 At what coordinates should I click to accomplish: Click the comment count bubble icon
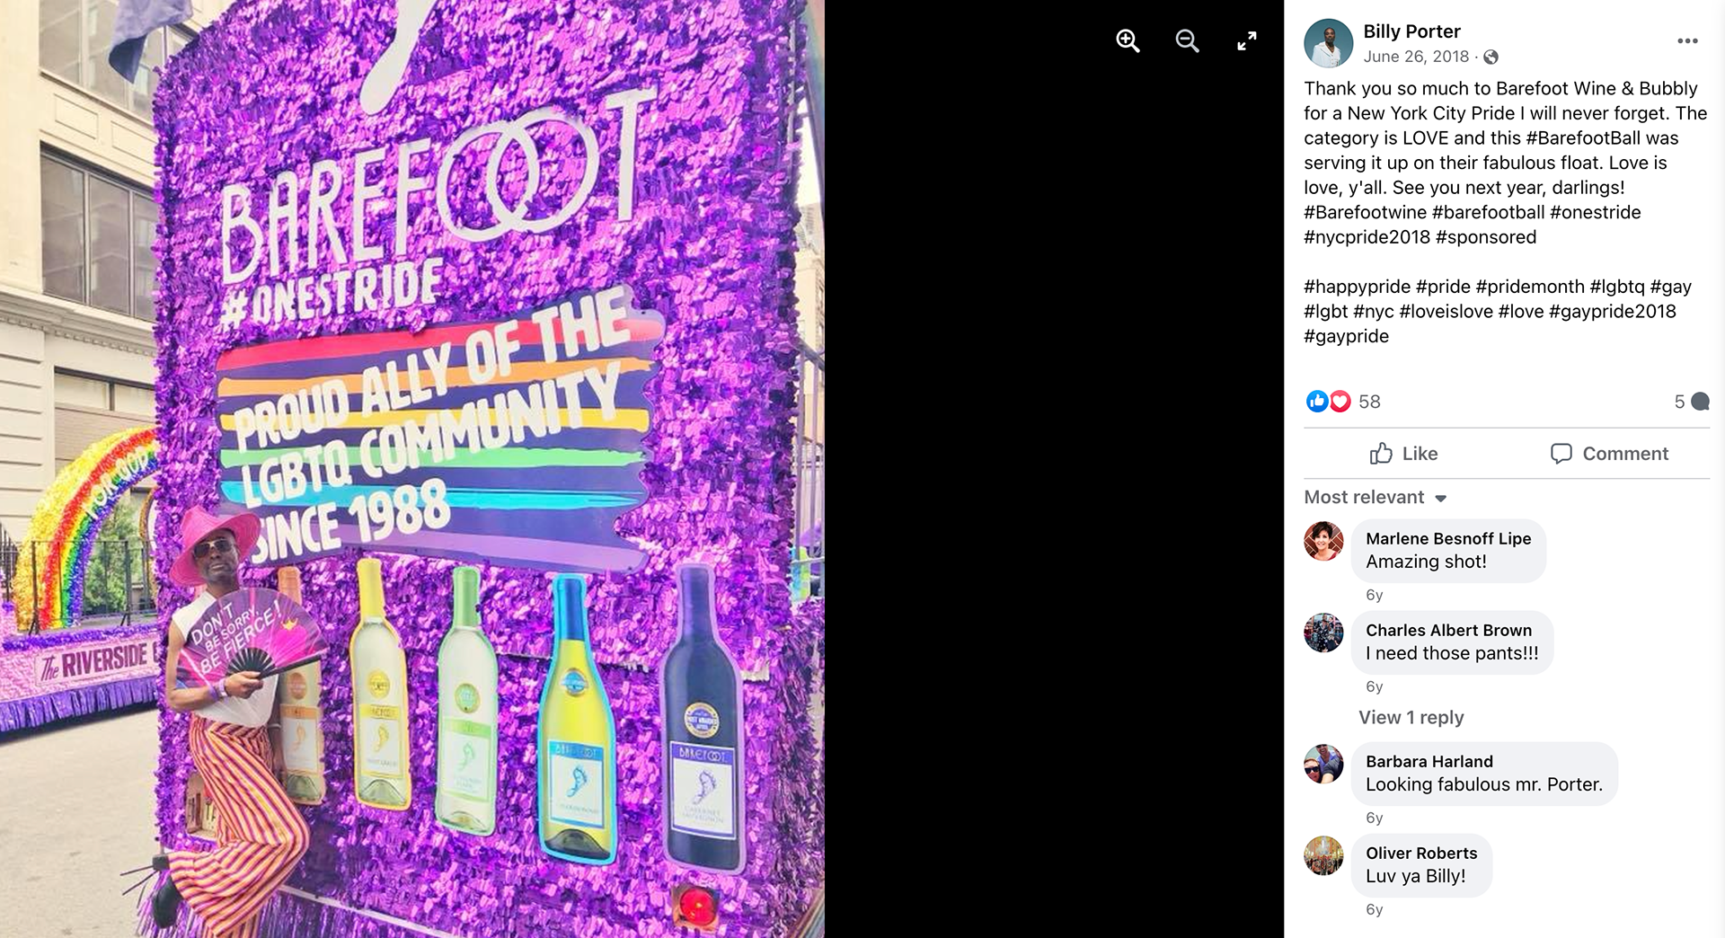click(1700, 402)
